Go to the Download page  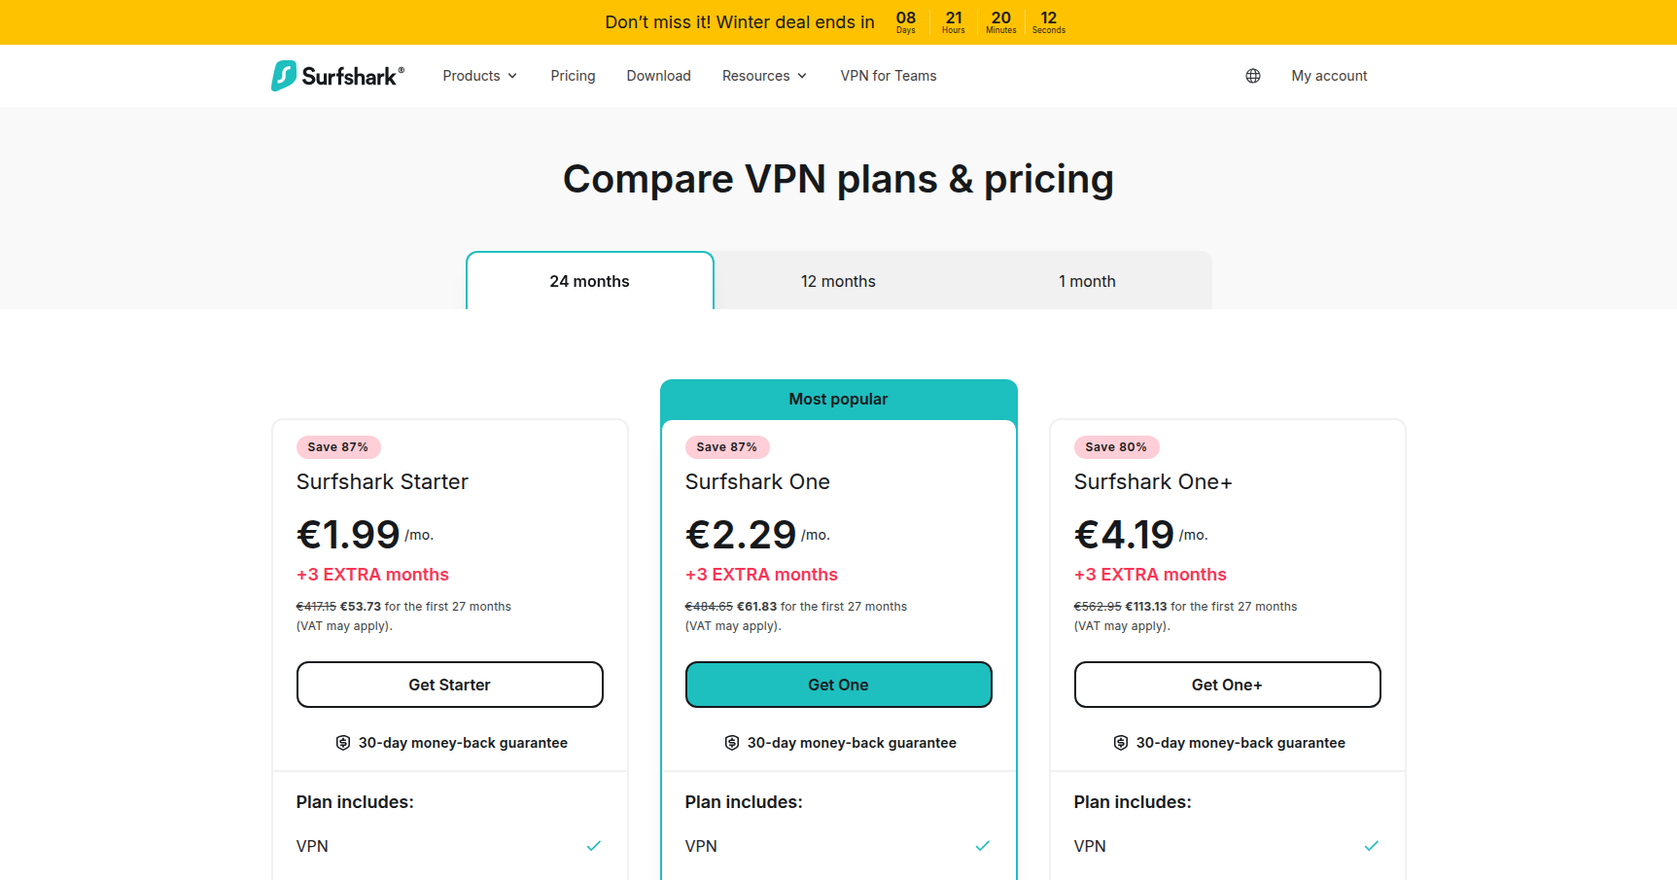(x=658, y=76)
